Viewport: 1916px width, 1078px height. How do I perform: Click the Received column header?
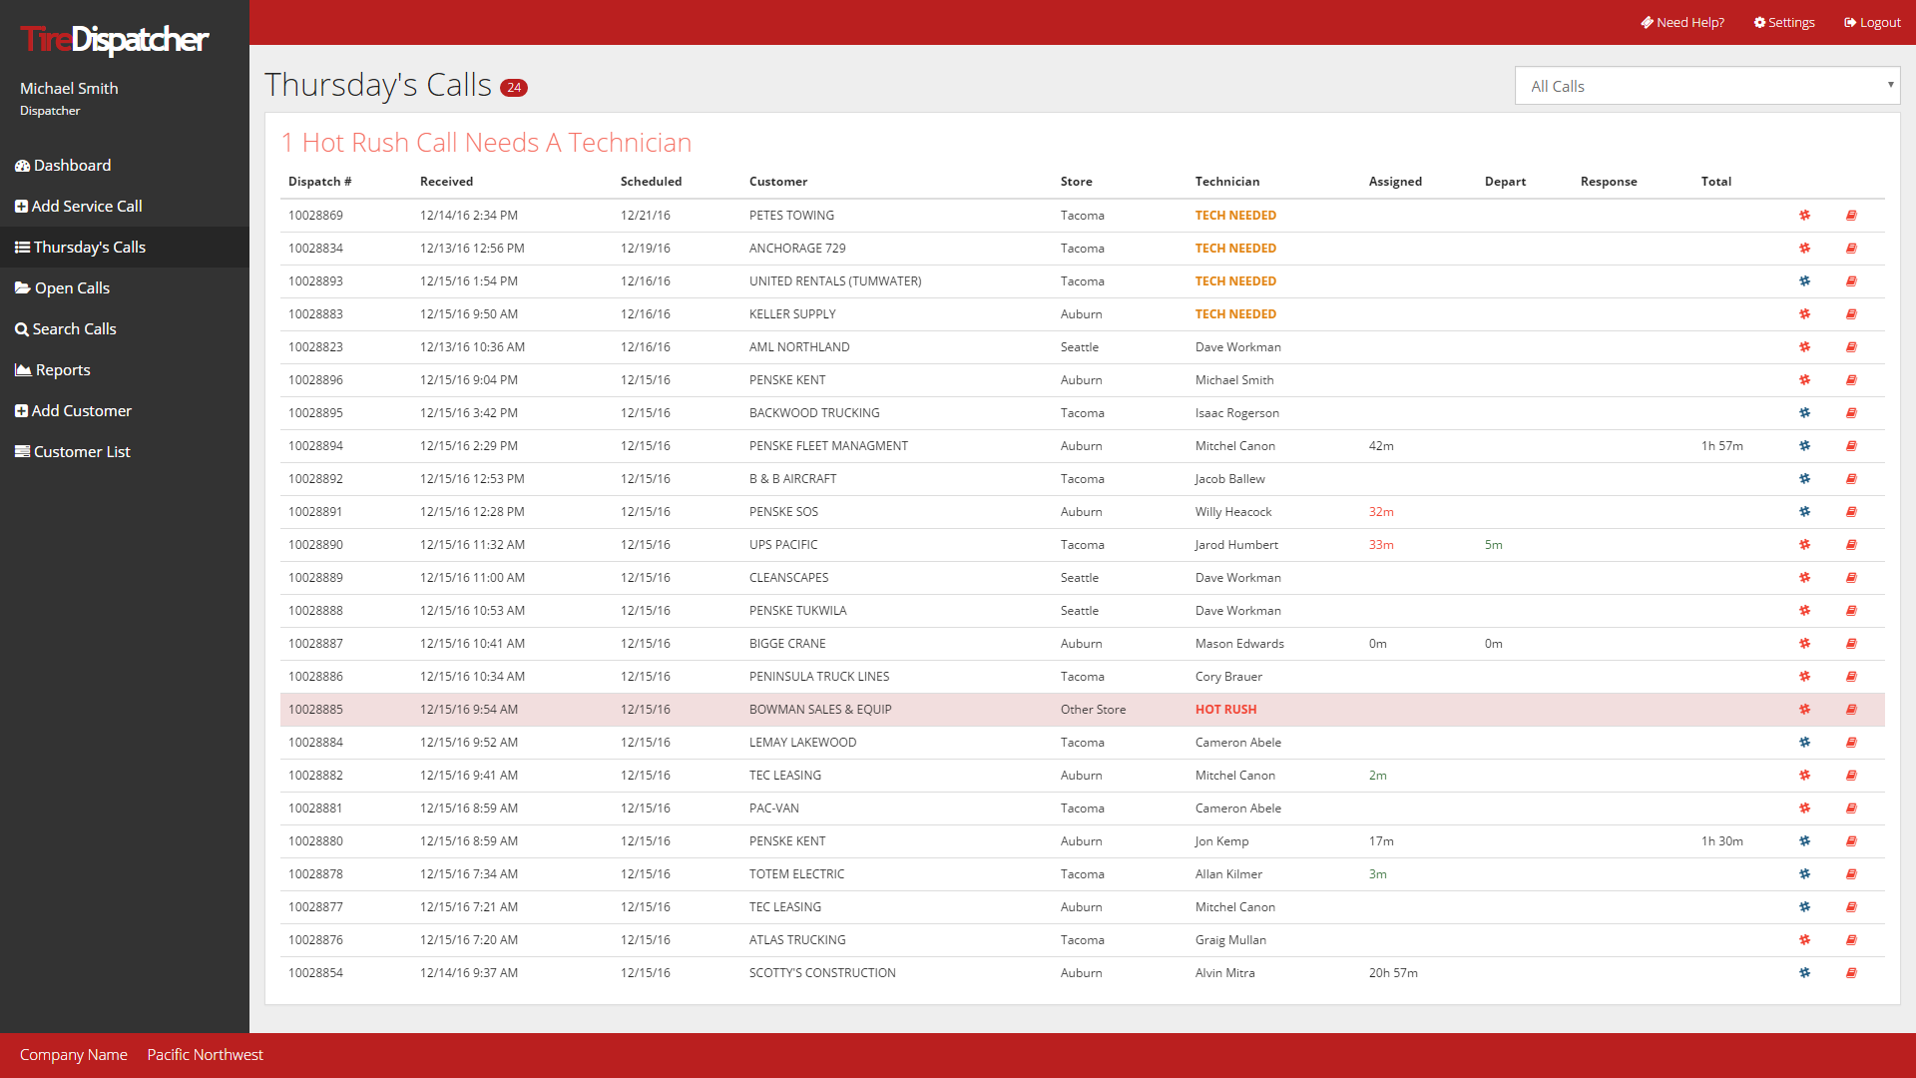click(x=446, y=182)
